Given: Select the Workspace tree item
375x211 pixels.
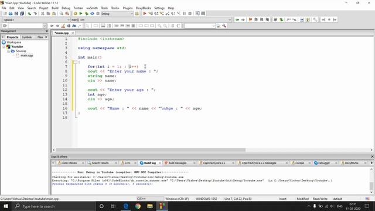Looking at the screenshot, I should click(x=13, y=42).
